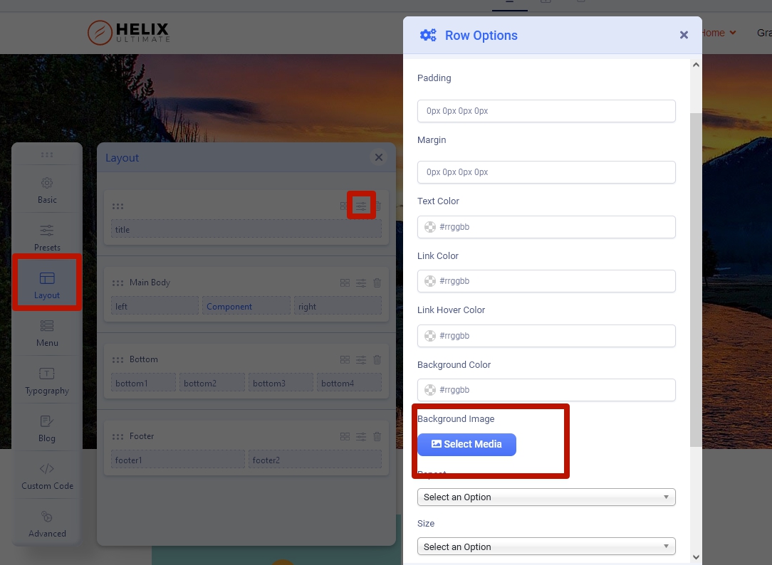This screenshot has height=565, width=772.
Task: Switch to the Presets tab
Action: click(47, 238)
